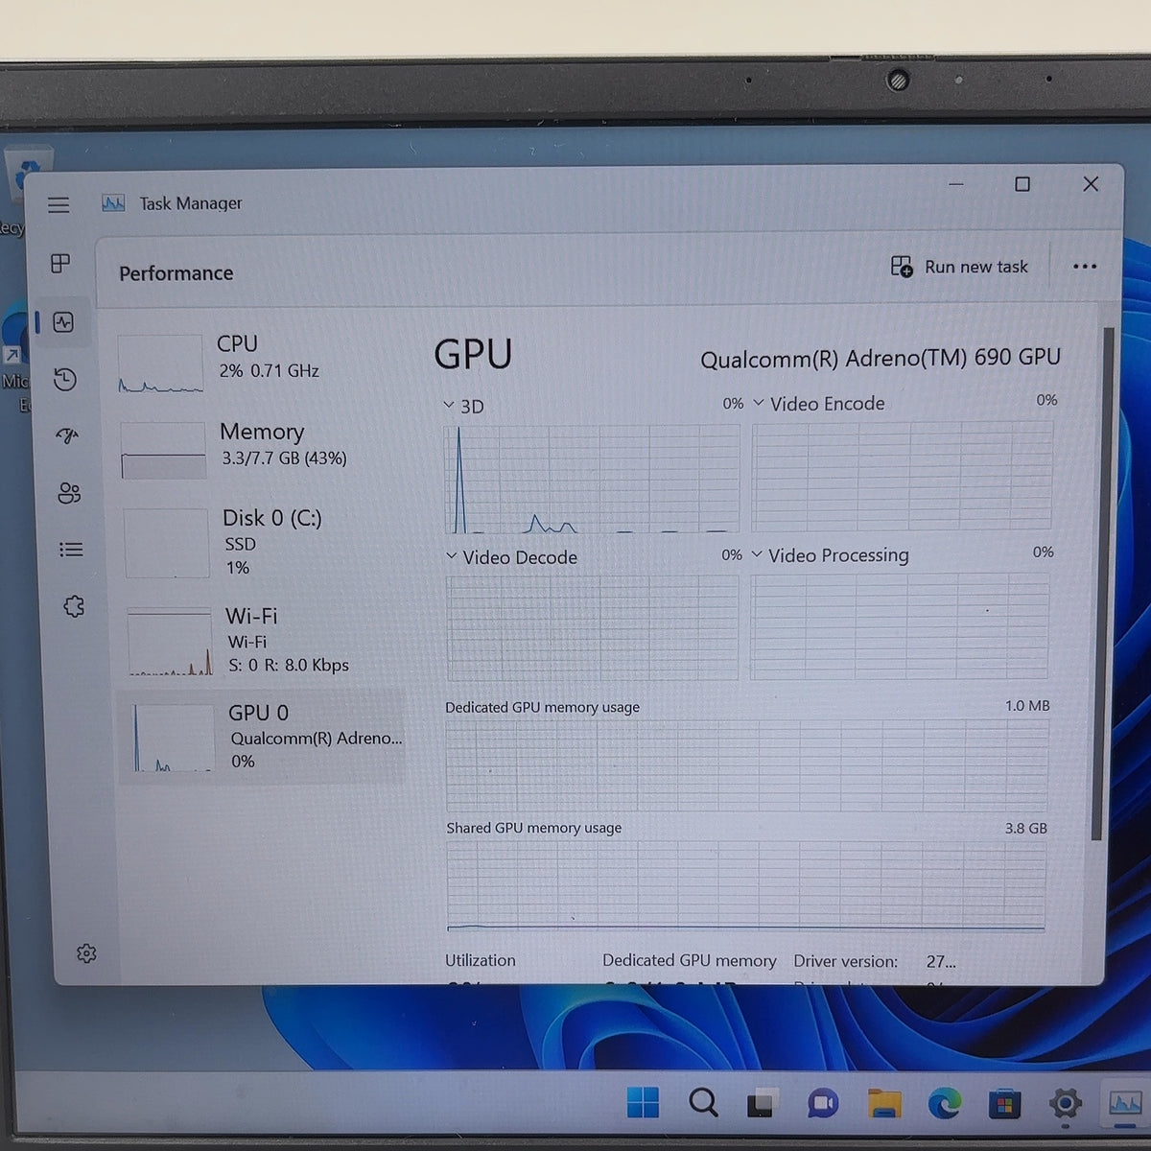
Task: Open the Users page icon
Action: (69, 493)
